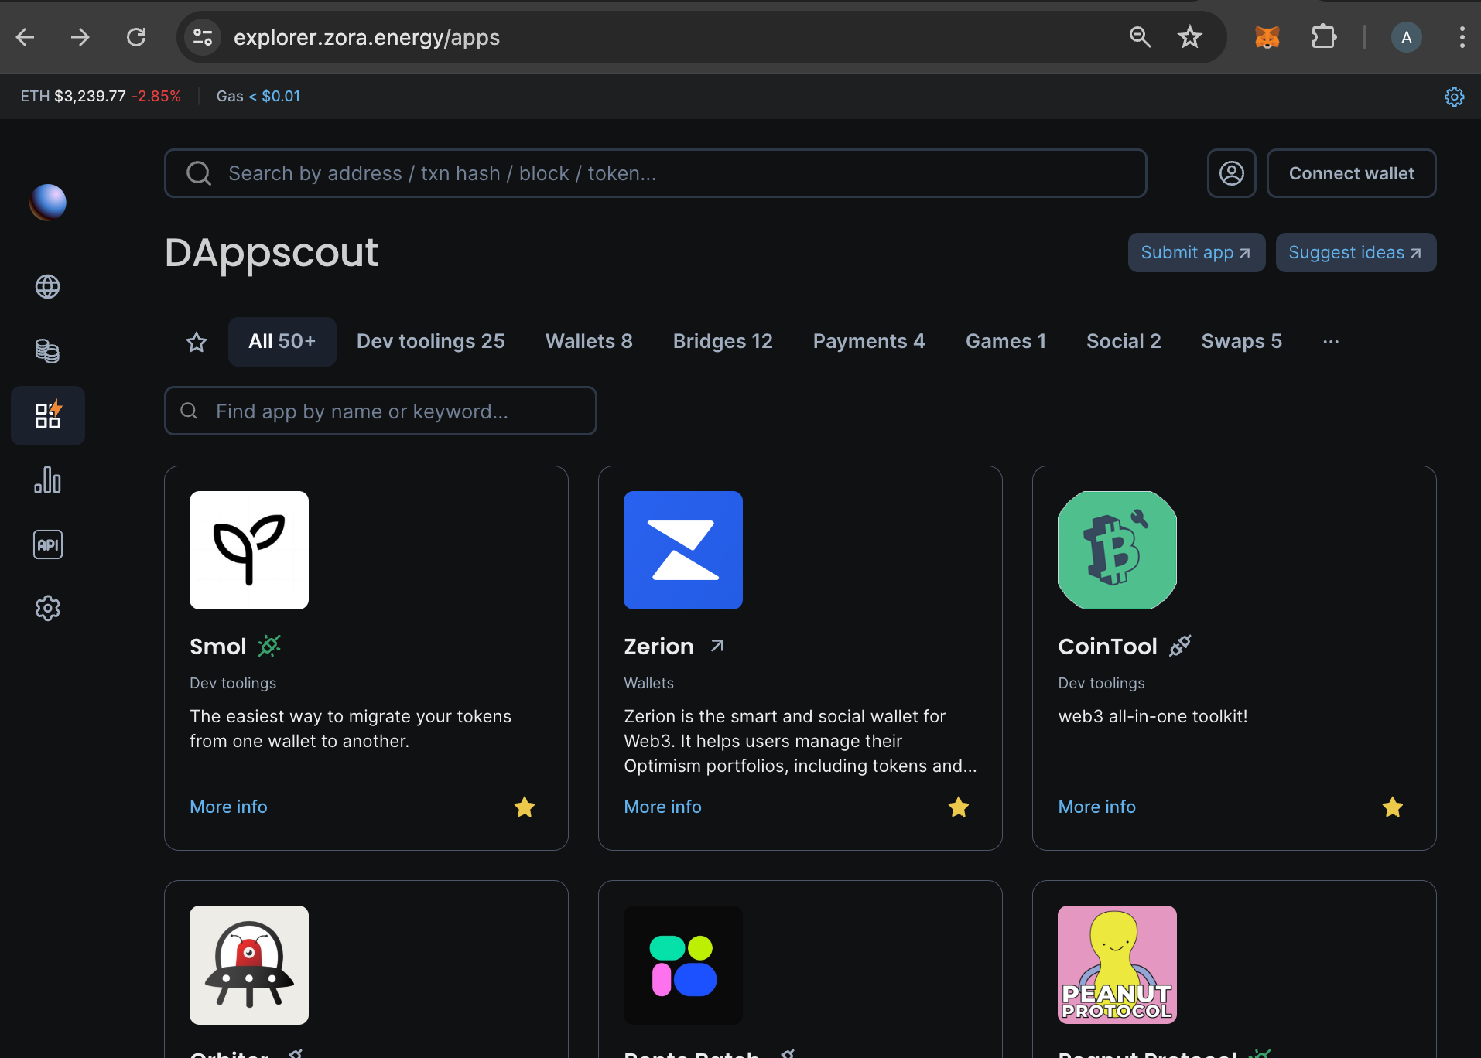
Task: Open the Chrome three-dot menu
Action: [x=1462, y=37]
